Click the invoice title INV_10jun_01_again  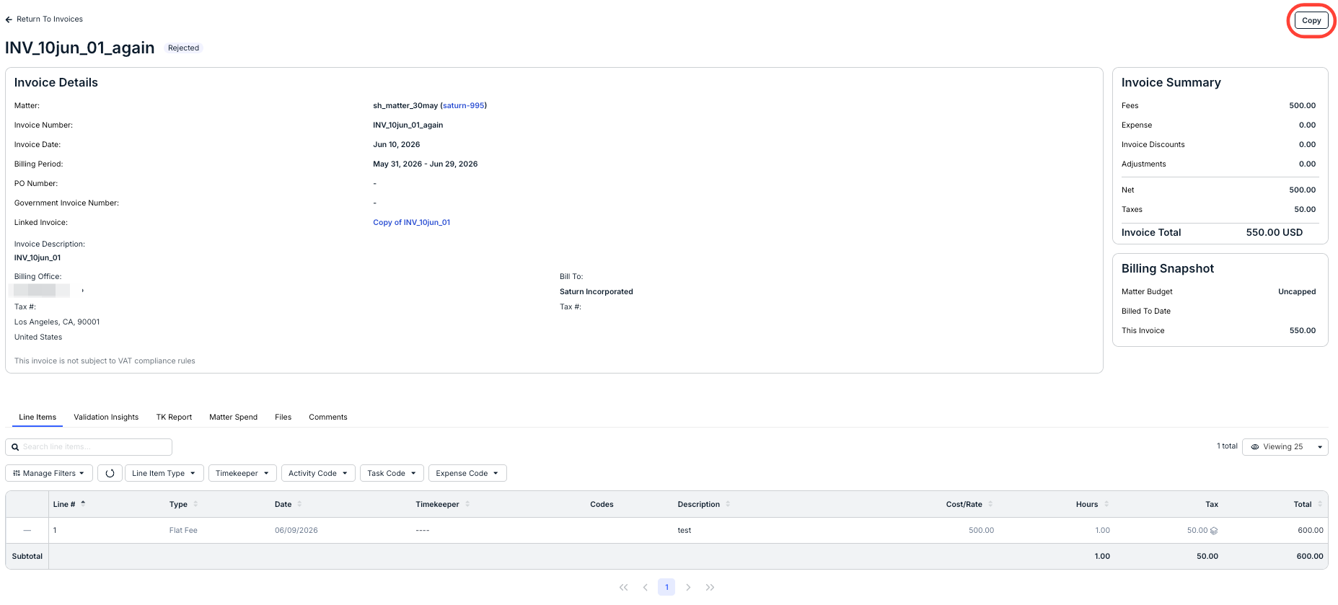[79, 48]
